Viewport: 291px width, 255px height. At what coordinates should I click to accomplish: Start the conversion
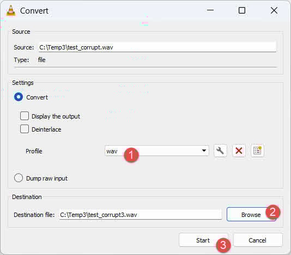pos(203,240)
